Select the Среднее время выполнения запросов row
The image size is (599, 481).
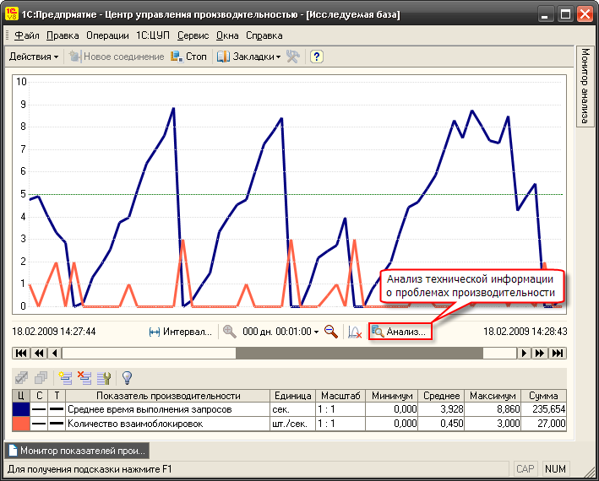pos(289,409)
